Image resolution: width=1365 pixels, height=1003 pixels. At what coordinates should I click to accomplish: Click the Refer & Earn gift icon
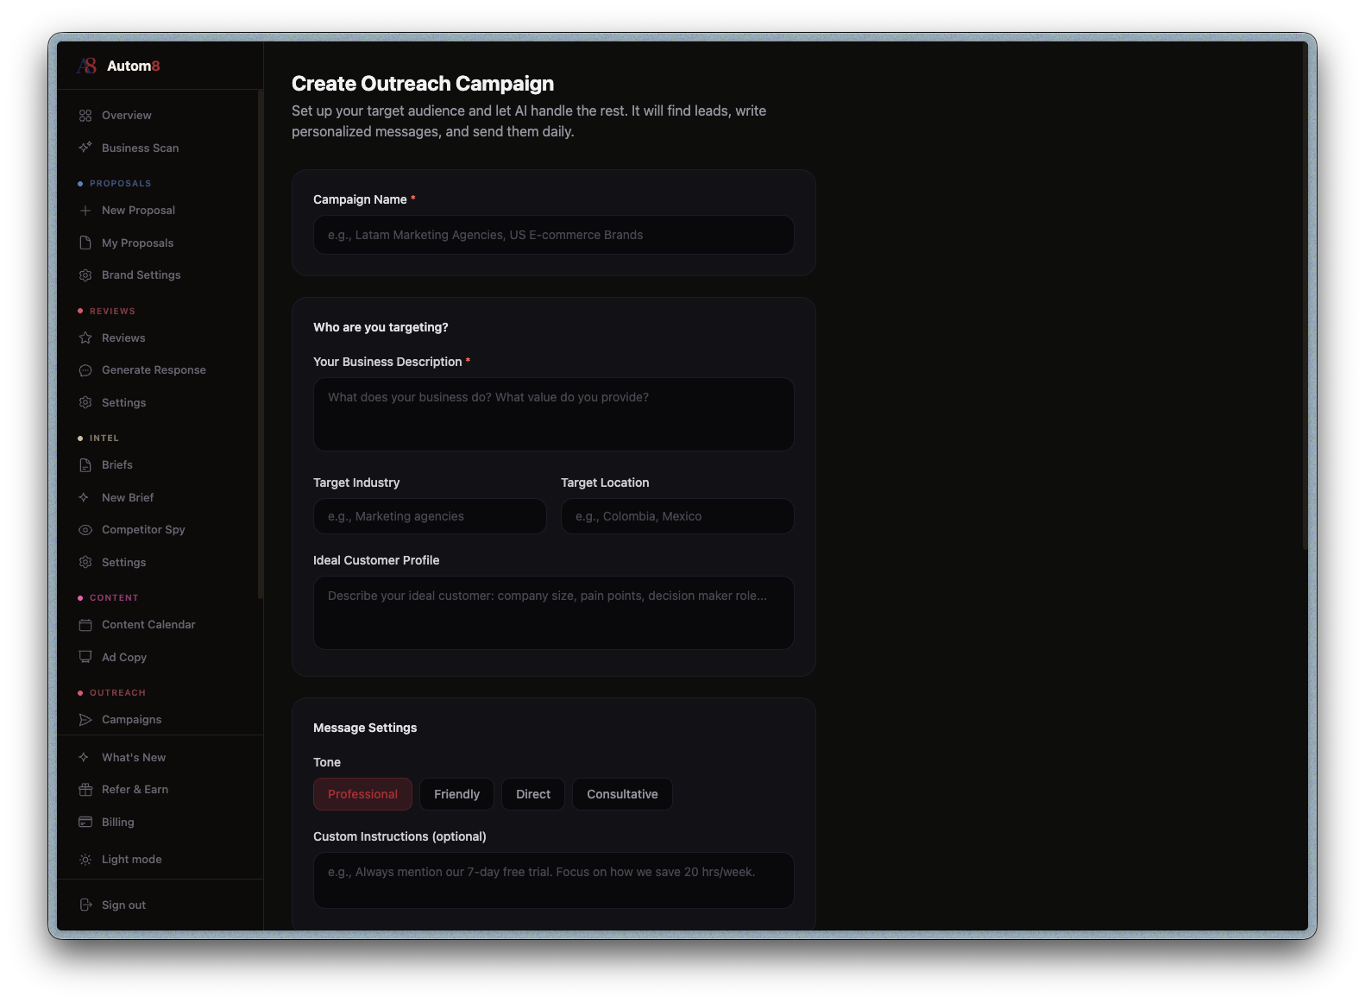pos(85,790)
